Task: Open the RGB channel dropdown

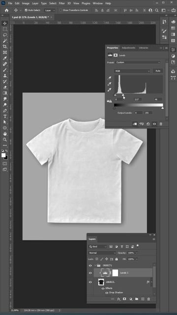Action: 132,71
